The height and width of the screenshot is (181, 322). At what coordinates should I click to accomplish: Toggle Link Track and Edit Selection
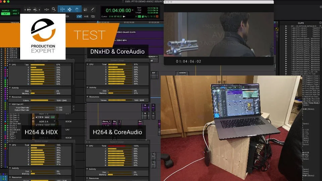pyautogui.click(x=86, y=16)
